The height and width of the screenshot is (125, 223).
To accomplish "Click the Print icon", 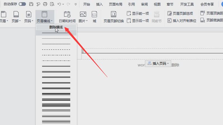I will [45, 4].
